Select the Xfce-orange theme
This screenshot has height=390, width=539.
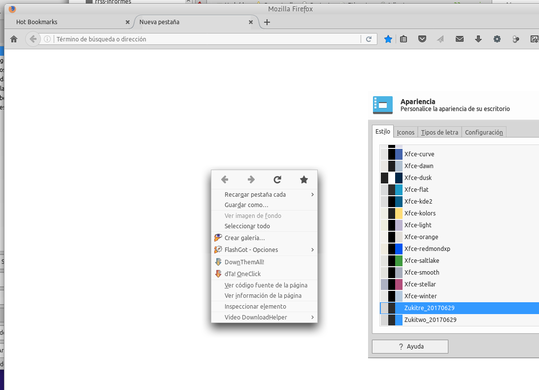pos(459,237)
